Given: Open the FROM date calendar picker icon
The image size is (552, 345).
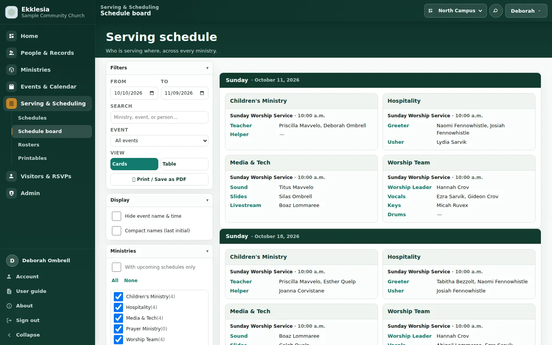Looking at the screenshot, I should click(152, 93).
